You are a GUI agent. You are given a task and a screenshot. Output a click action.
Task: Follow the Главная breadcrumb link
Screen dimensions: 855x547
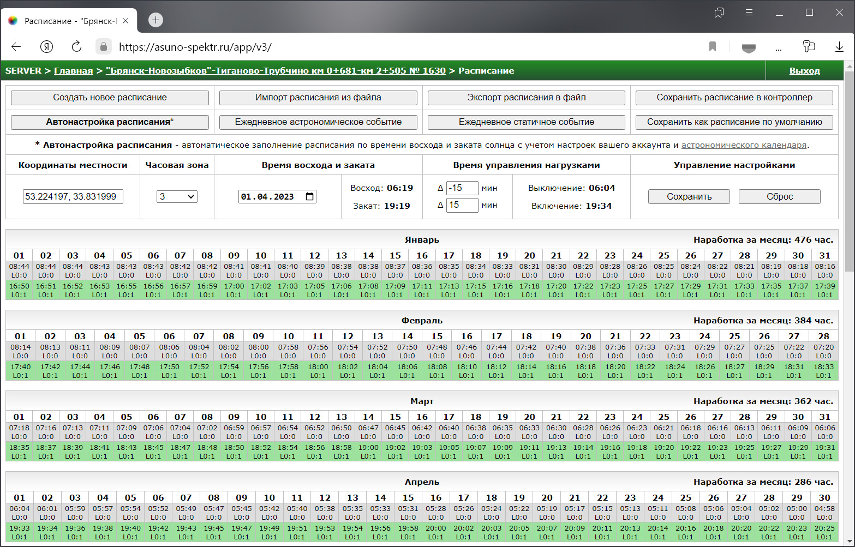[x=73, y=71]
